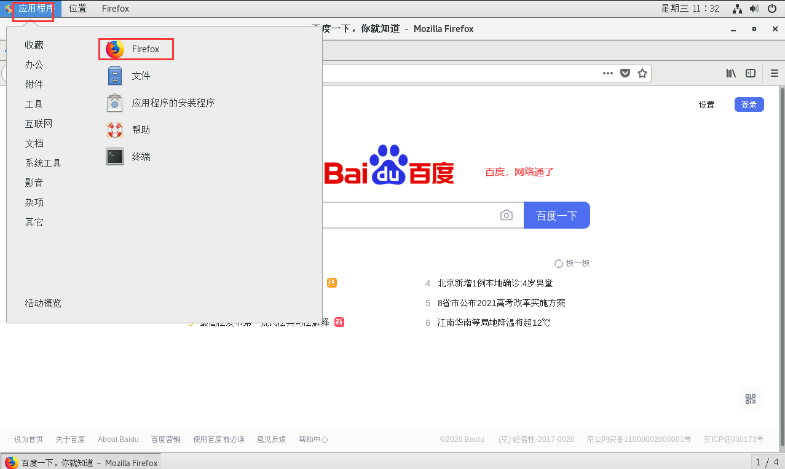Show the Firefox sidebar icon
This screenshot has width=785, height=469.
(x=751, y=73)
